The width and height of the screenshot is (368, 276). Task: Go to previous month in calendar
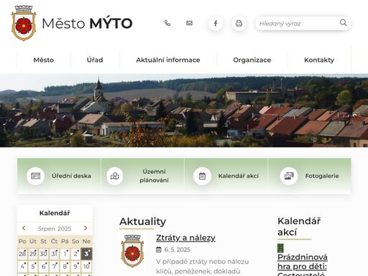(24, 228)
